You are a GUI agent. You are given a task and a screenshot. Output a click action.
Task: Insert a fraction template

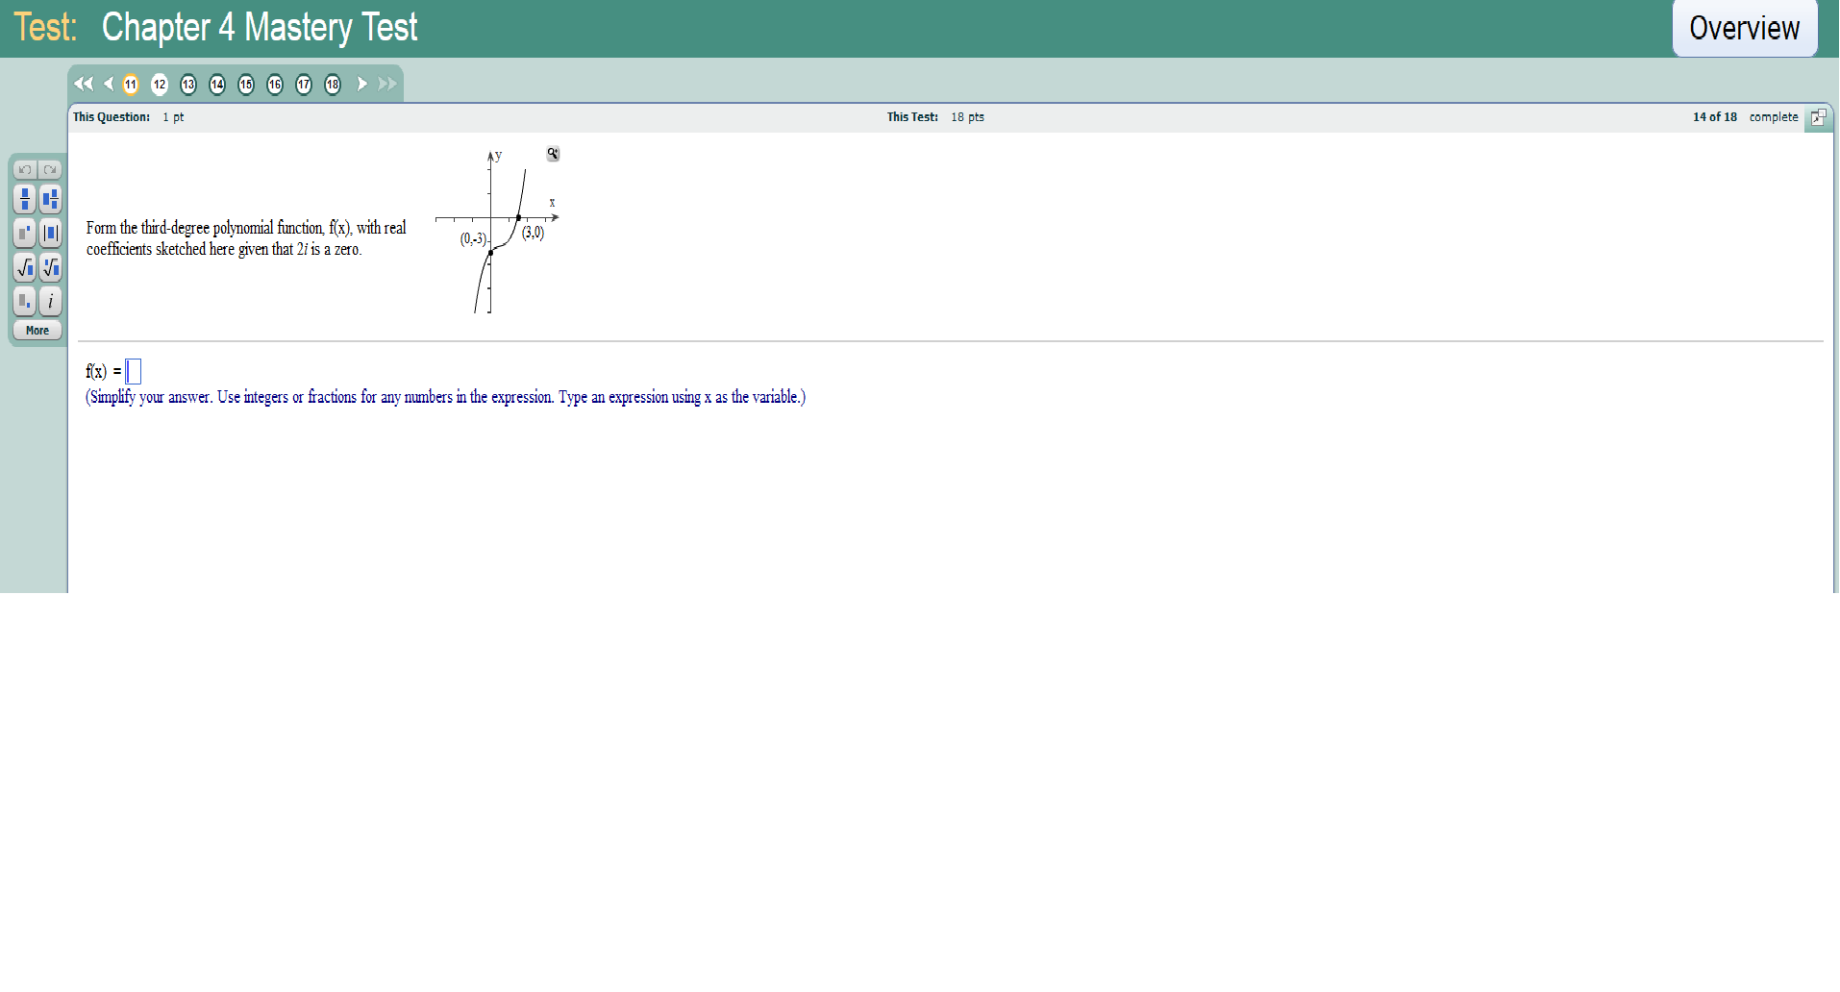click(25, 199)
